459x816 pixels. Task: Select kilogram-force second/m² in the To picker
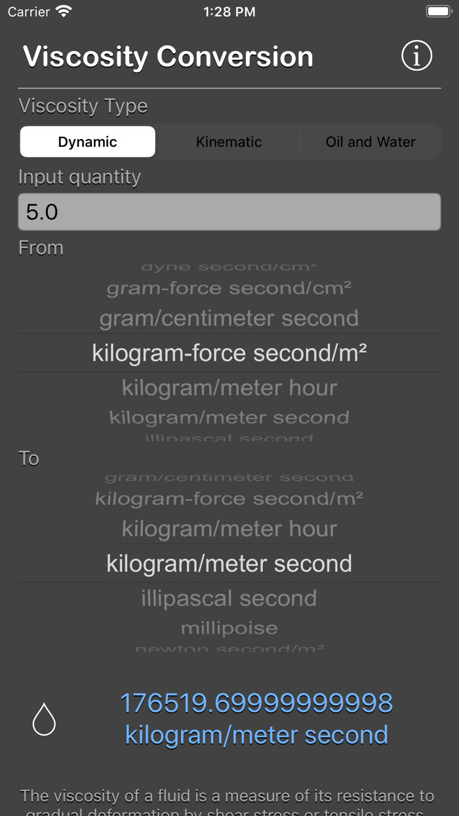pyautogui.click(x=229, y=499)
